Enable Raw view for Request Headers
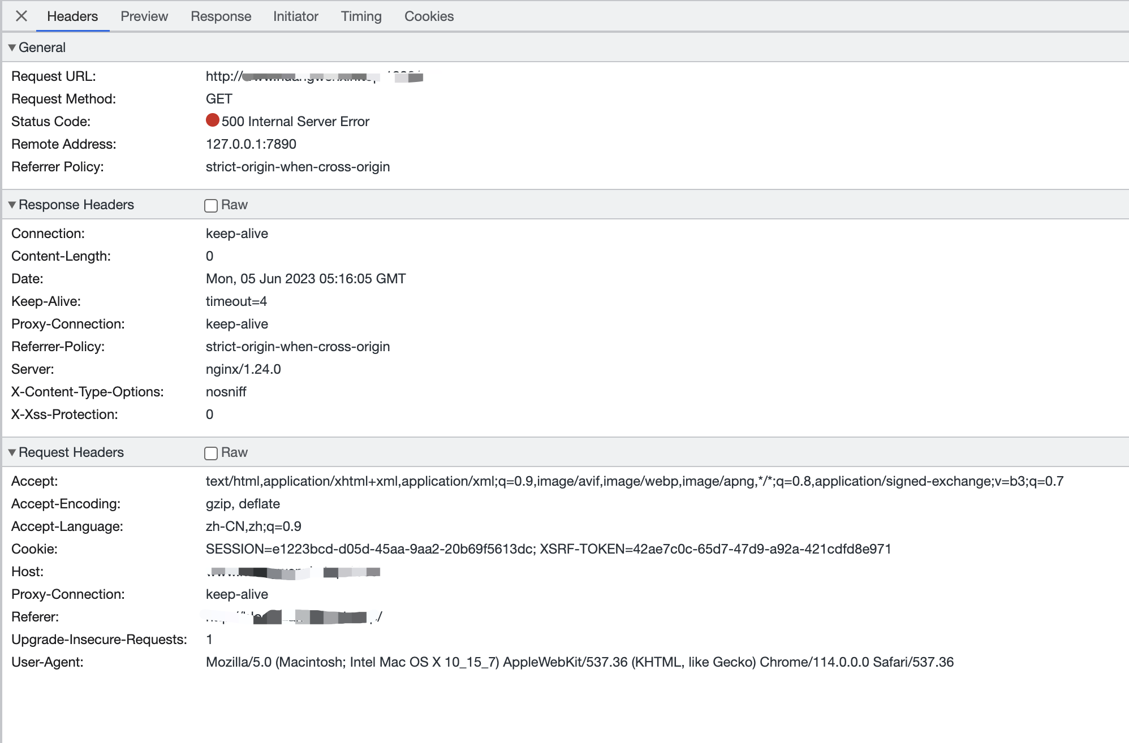Viewport: 1129px width, 743px height. [x=210, y=453]
